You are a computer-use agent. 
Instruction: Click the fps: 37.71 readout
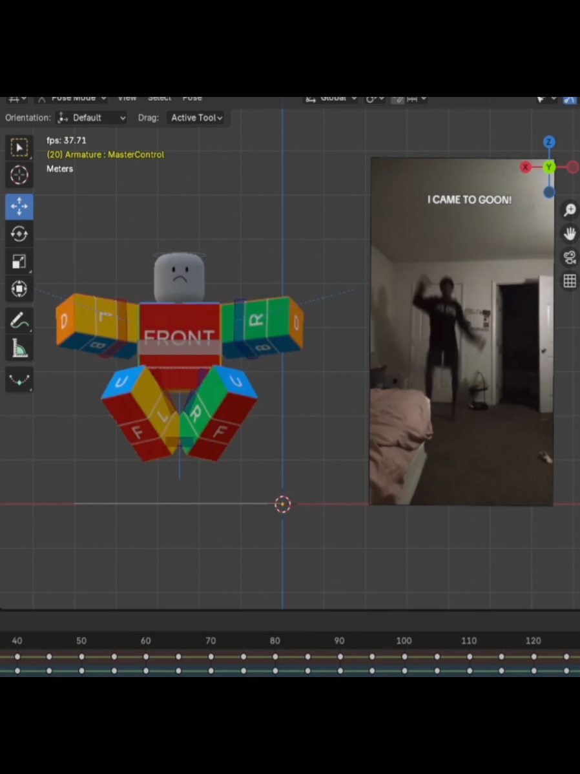click(66, 141)
